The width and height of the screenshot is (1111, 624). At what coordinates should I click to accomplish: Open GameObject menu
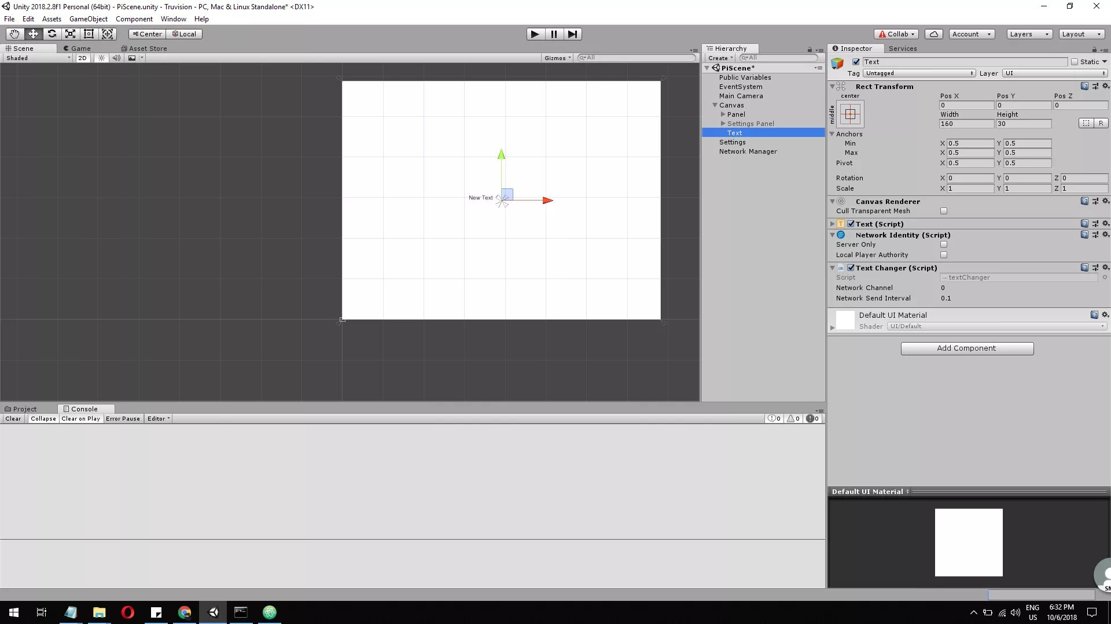coord(88,19)
